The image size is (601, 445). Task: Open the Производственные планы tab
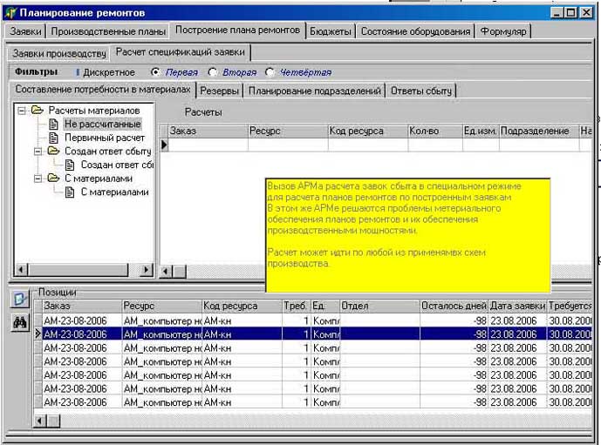(108, 31)
